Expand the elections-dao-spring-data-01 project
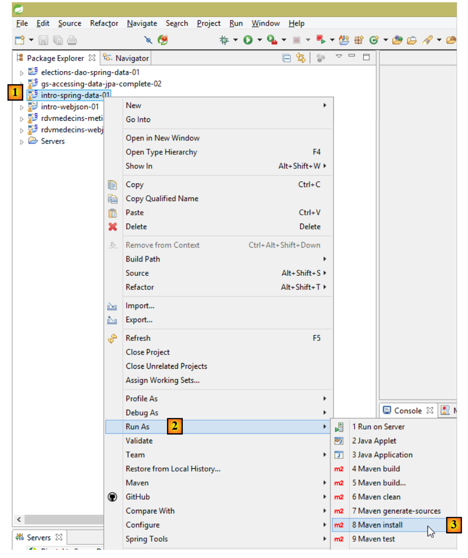 (21, 73)
